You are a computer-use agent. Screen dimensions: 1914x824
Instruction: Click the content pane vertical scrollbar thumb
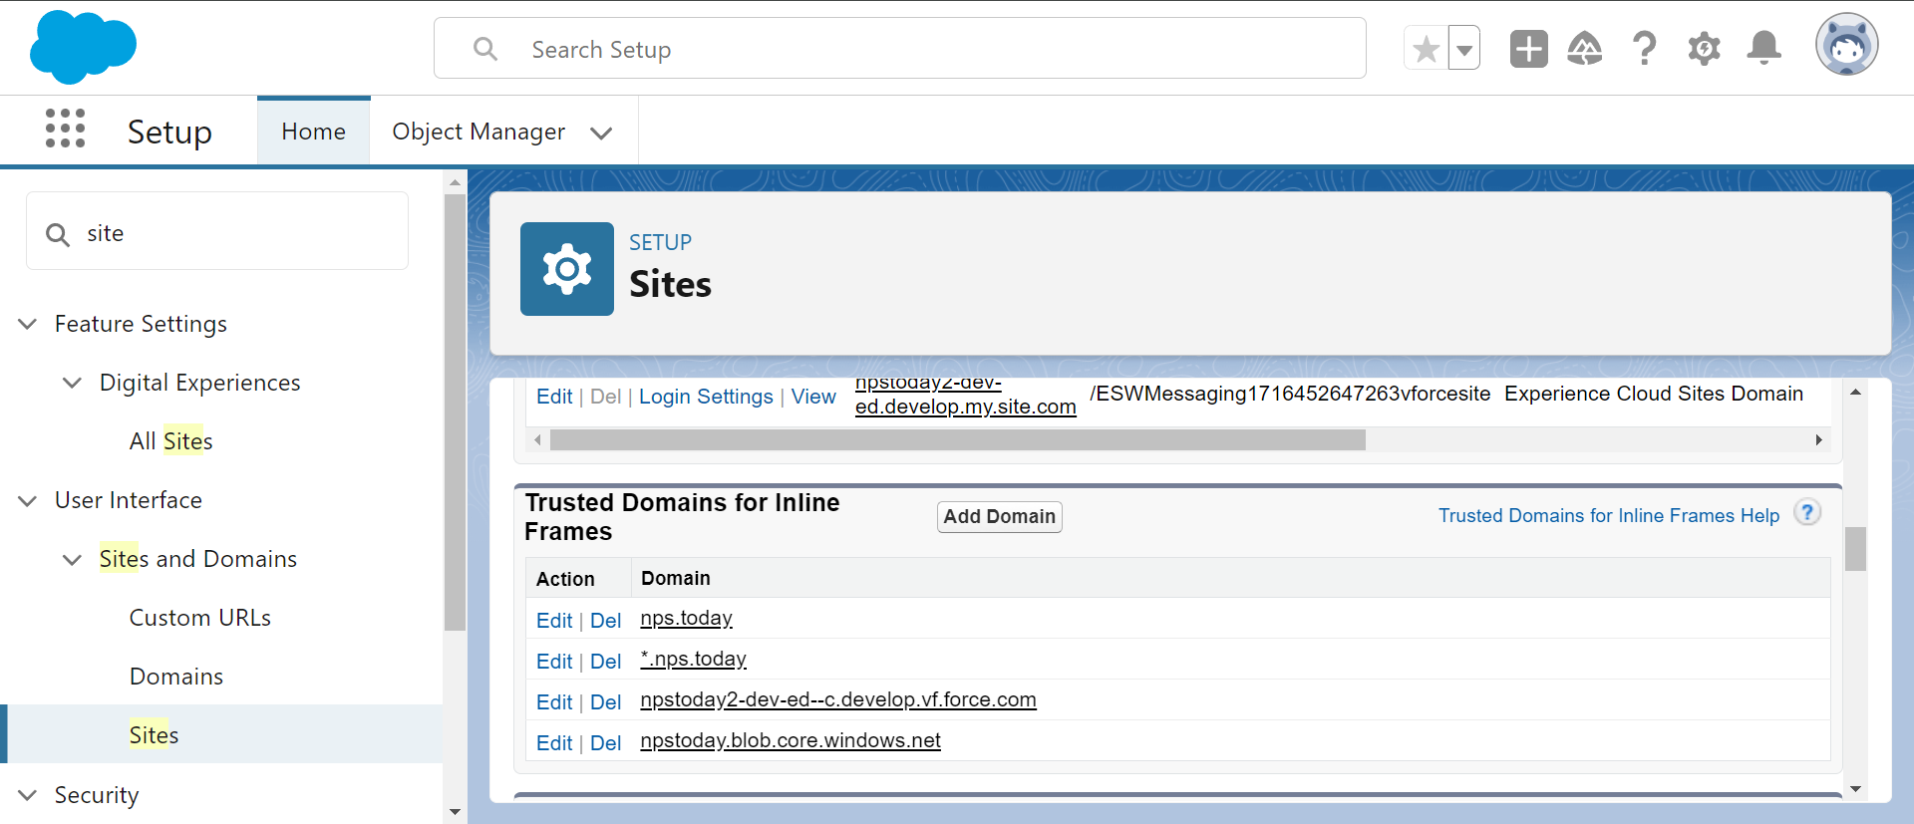click(x=1855, y=549)
